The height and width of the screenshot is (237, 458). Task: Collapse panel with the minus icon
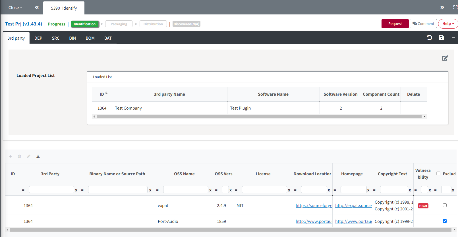point(453,38)
